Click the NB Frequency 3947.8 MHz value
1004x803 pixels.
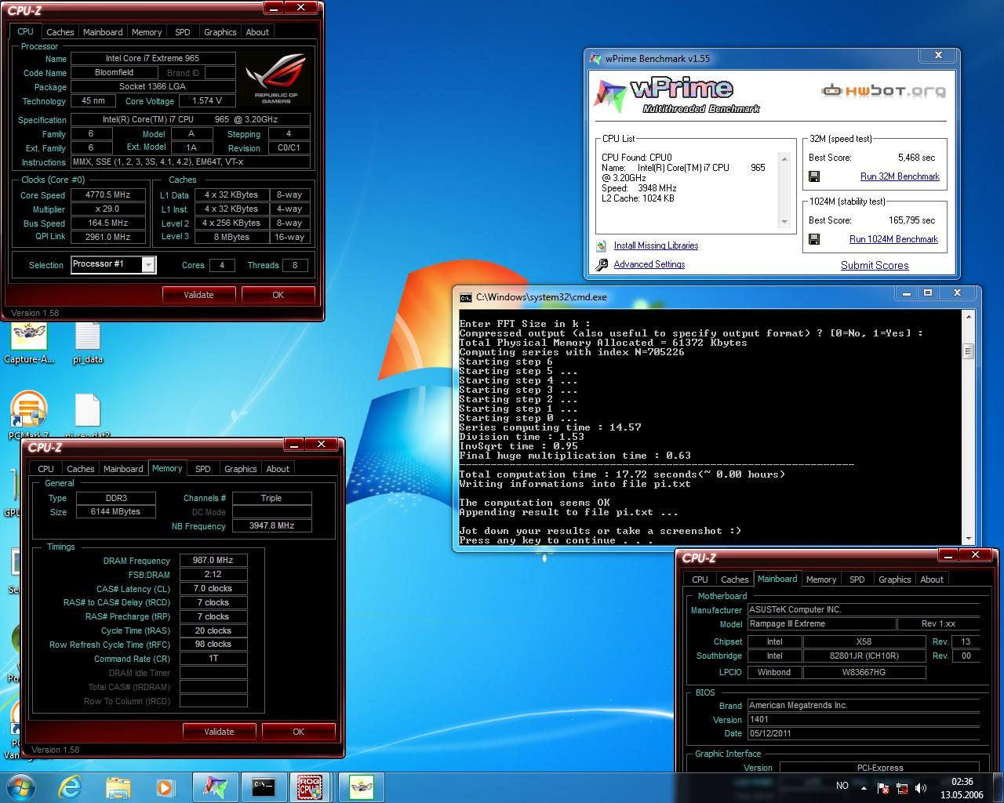272,526
